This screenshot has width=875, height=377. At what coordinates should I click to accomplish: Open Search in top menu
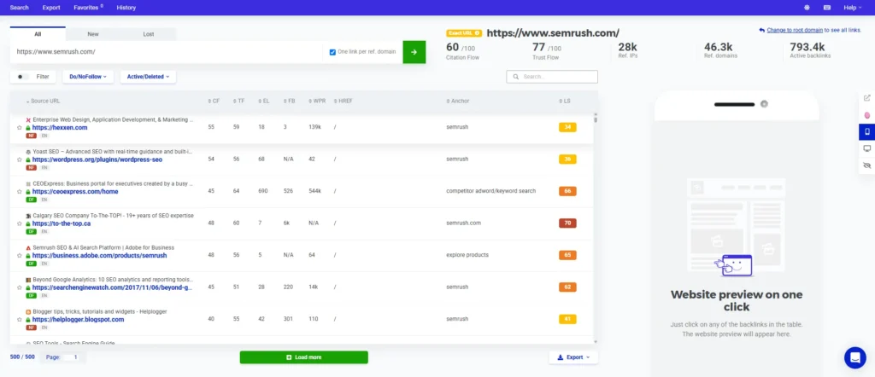(20, 8)
